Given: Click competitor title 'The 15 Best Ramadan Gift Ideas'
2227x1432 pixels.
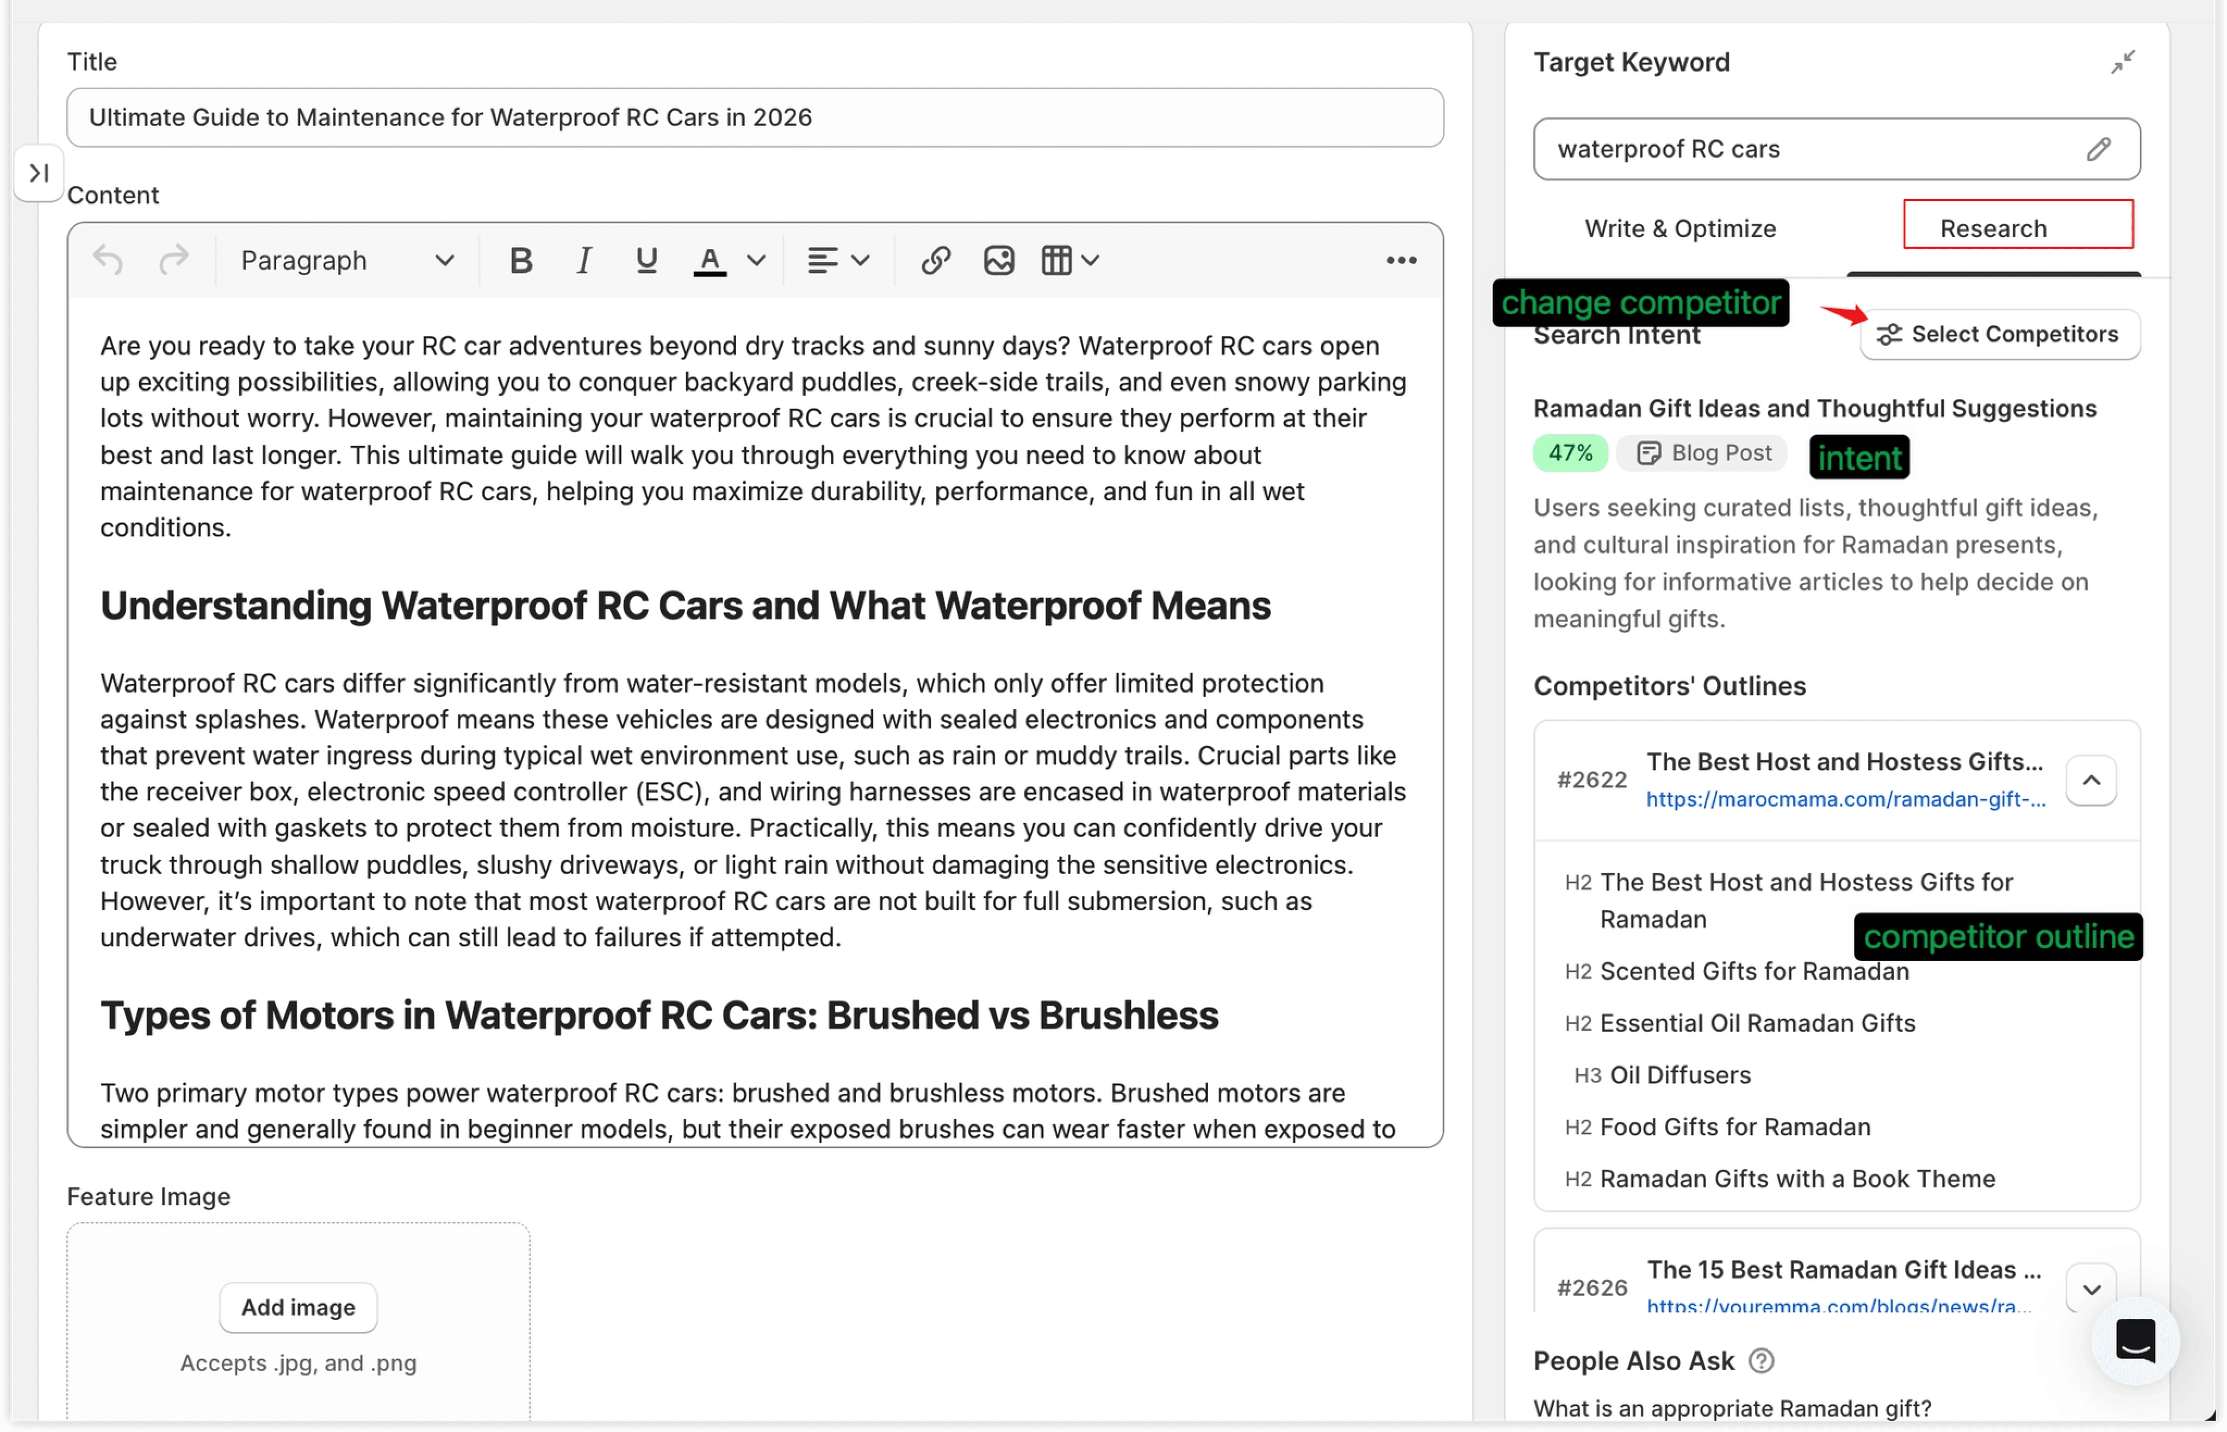Looking at the screenshot, I should click(1844, 1269).
